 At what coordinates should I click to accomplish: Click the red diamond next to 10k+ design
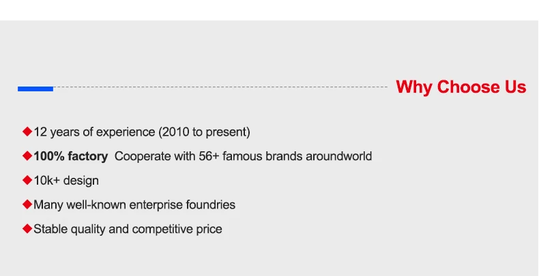click(27, 180)
